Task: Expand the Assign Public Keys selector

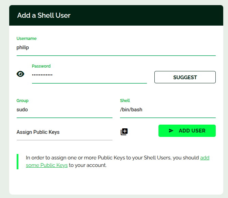Action: pyautogui.click(x=64, y=132)
